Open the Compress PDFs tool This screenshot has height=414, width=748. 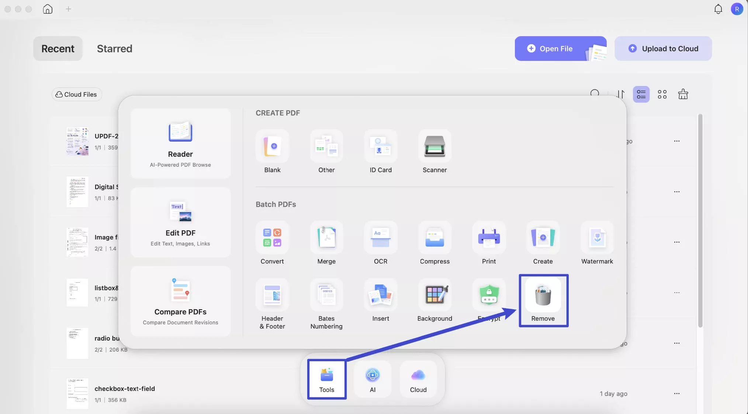click(434, 238)
